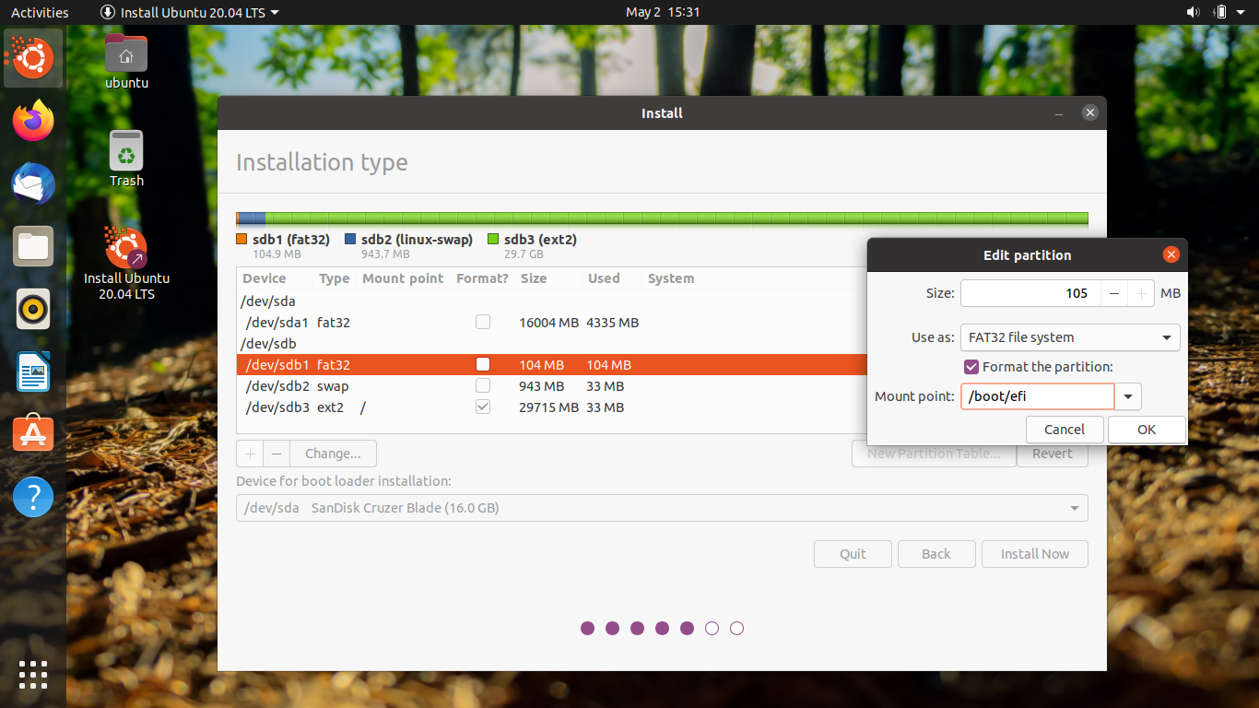The width and height of the screenshot is (1259, 708).
Task: Click the Back button in the installer
Action: coord(936,553)
